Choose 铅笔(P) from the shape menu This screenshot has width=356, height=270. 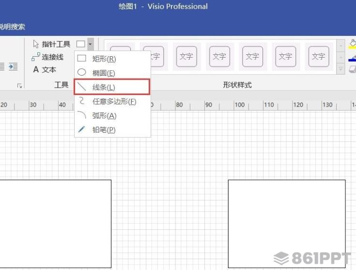[112, 130]
